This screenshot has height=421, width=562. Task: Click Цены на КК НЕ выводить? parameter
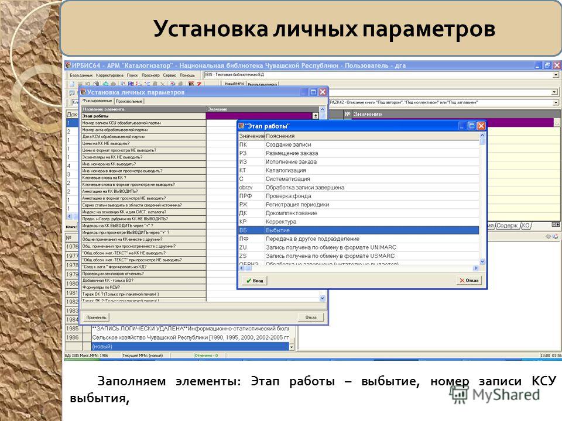coord(144,143)
